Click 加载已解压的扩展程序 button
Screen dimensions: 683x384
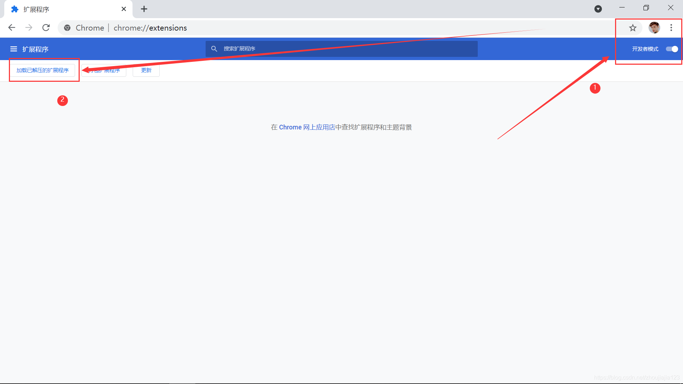[x=42, y=70]
